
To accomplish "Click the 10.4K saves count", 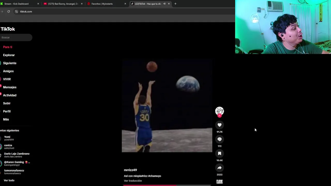I will [220, 160].
